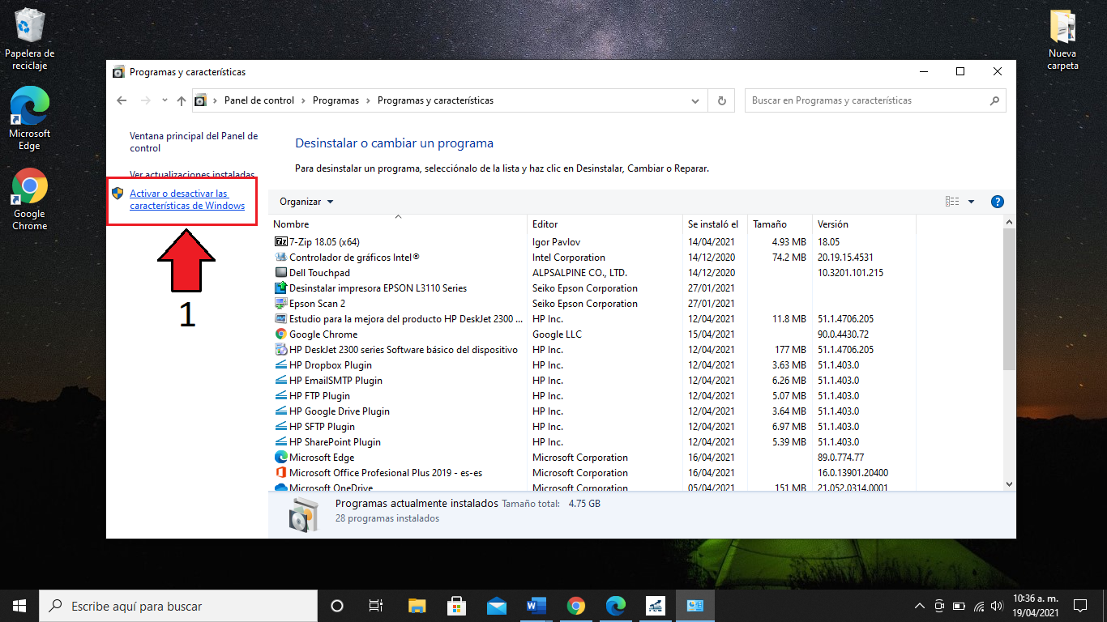This screenshot has height=622, width=1107.
Task: Refresh the Programs and Features list
Action: (x=721, y=101)
